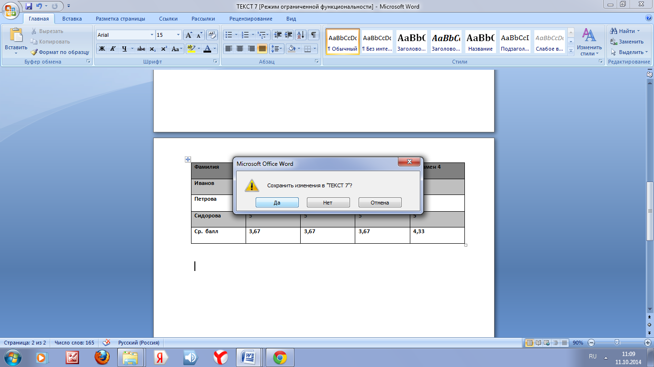Screen dimensions: 654x367
Task: Click the zoom out minus button
Action: 591,343
